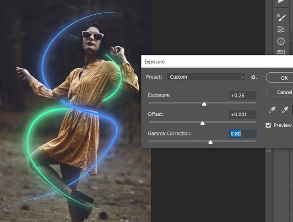Image resolution: width=293 pixels, height=222 pixels.
Task: Open the Preset dropdown showing Custom
Action: click(206, 77)
